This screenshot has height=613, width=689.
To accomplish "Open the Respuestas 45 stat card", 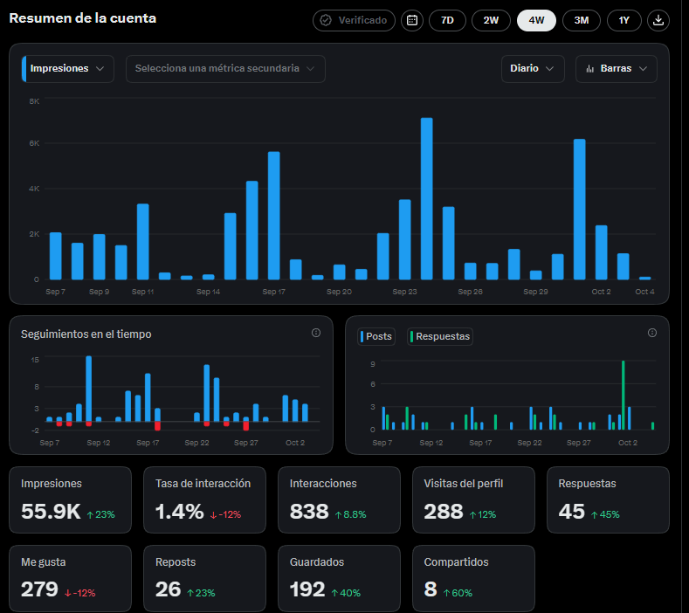I will (x=608, y=500).
